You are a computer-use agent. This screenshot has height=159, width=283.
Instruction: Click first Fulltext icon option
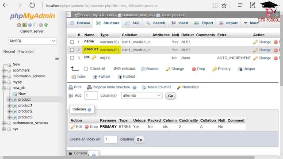pyautogui.click(x=95, y=77)
